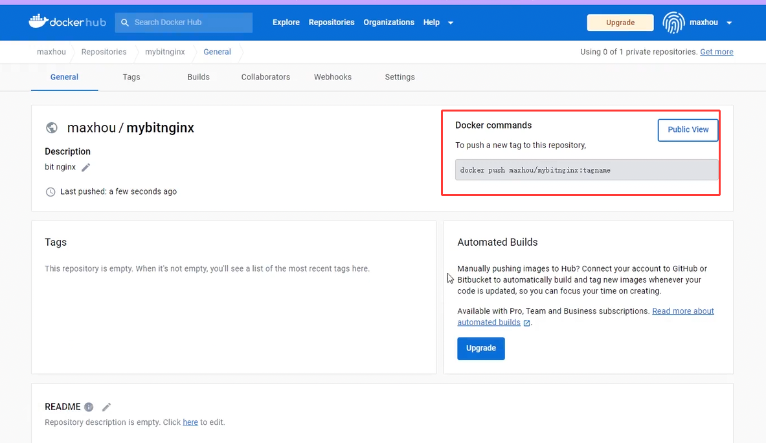Click the yellow Upgrade button in header
766x443 pixels.
[x=620, y=23]
